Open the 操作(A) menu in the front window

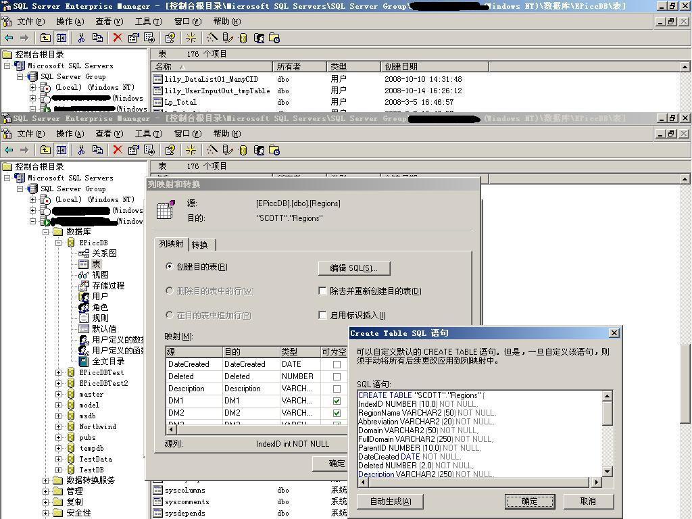[70, 134]
